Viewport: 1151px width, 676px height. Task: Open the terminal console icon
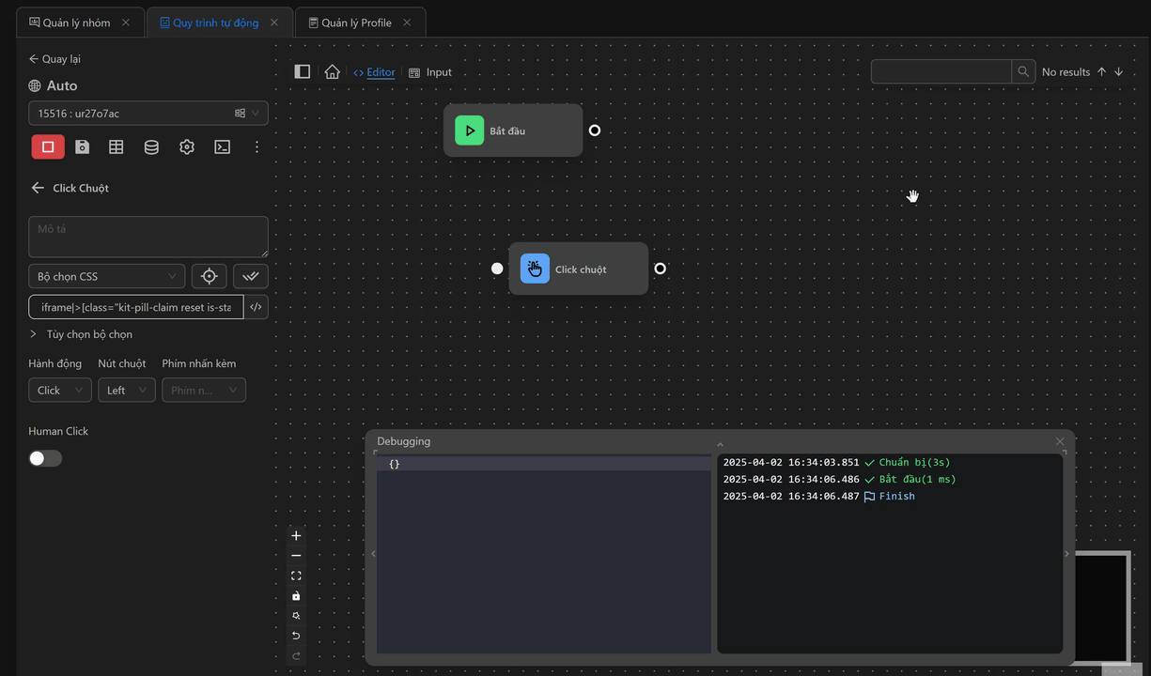[x=222, y=147]
